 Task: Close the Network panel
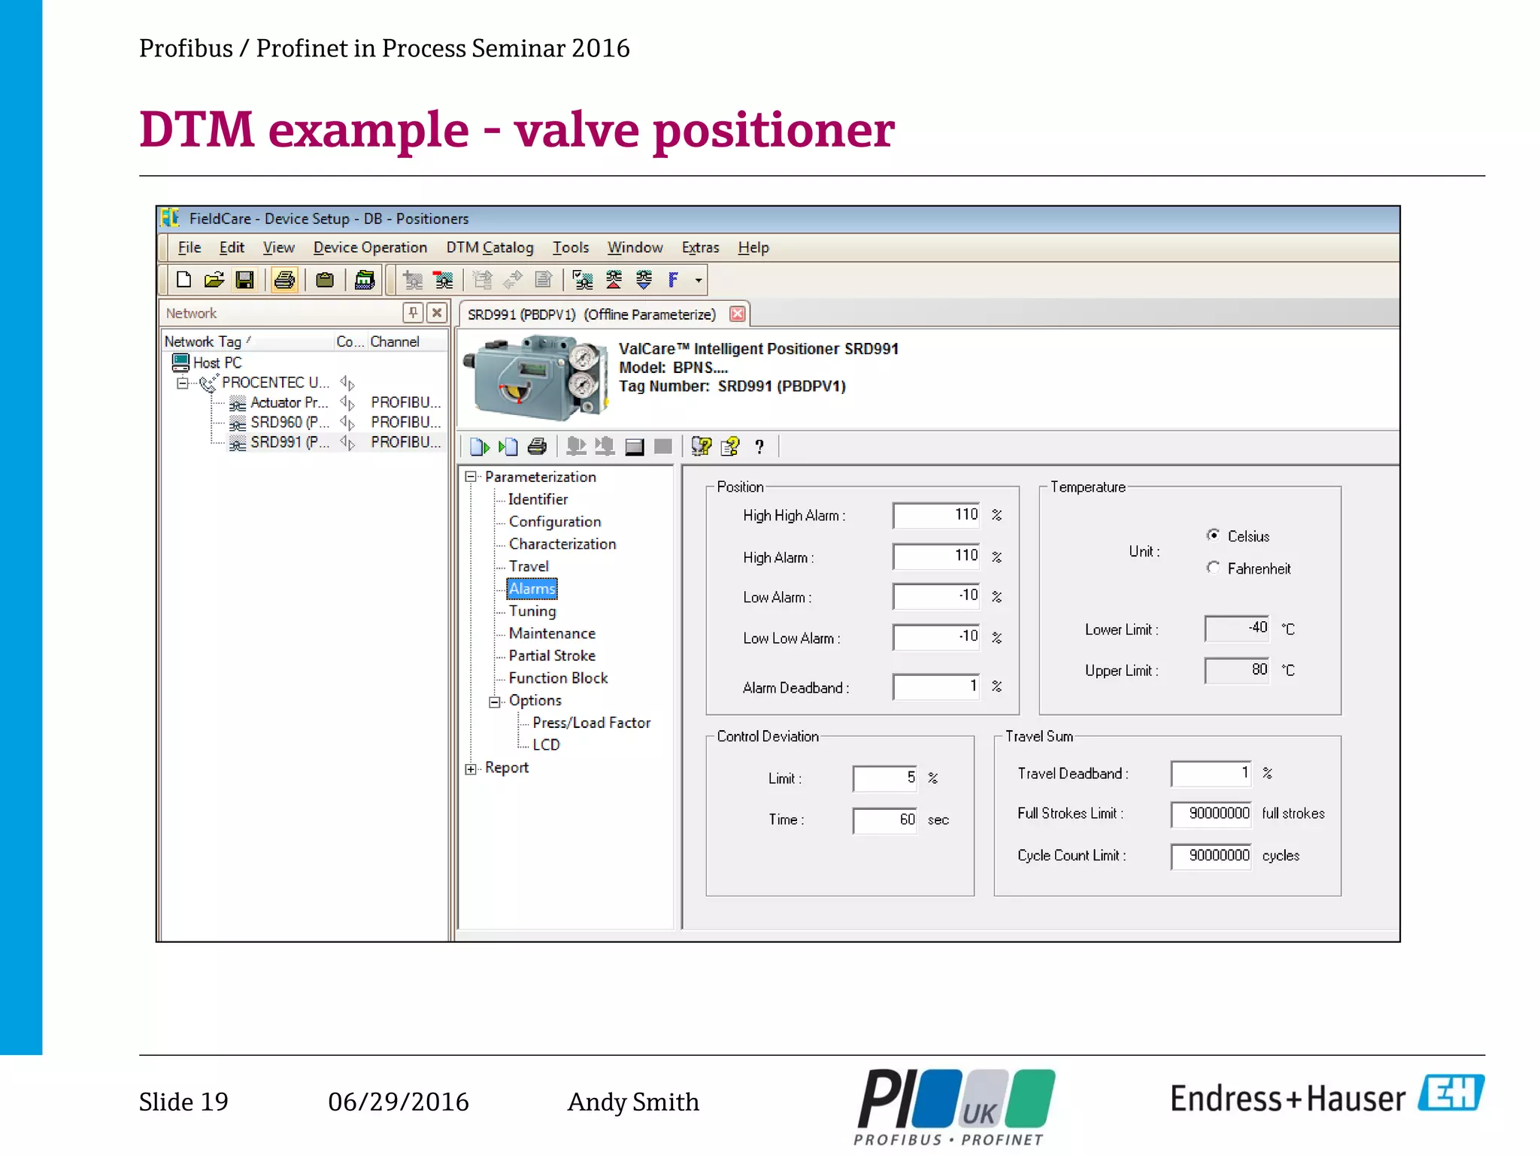(437, 312)
